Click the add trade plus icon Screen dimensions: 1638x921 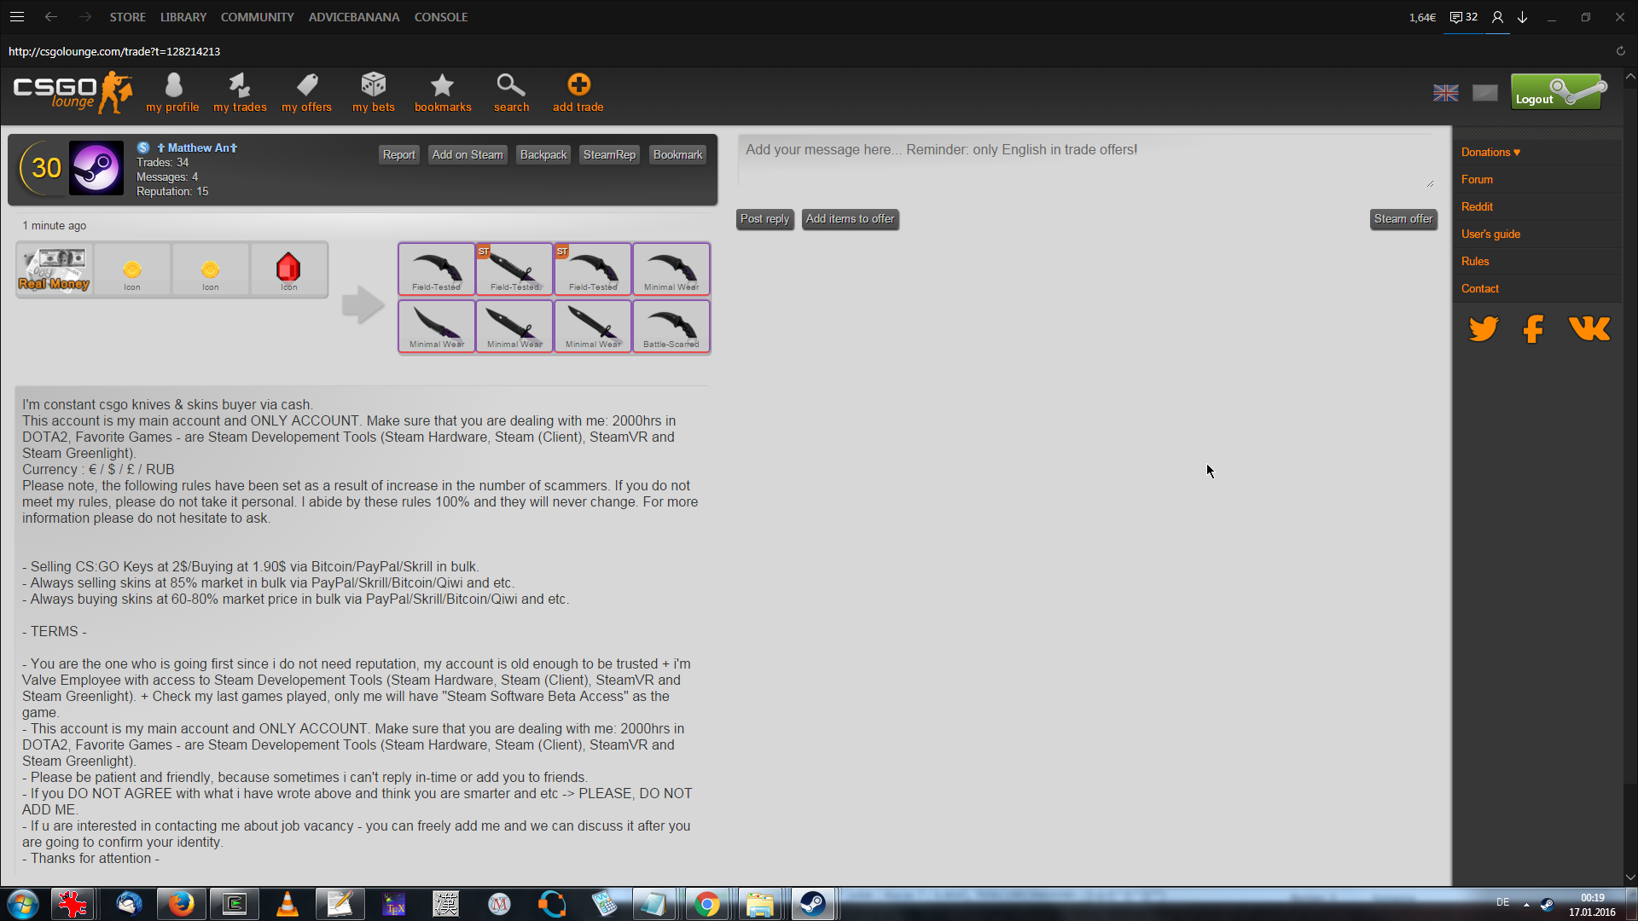[x=578, y=85]
